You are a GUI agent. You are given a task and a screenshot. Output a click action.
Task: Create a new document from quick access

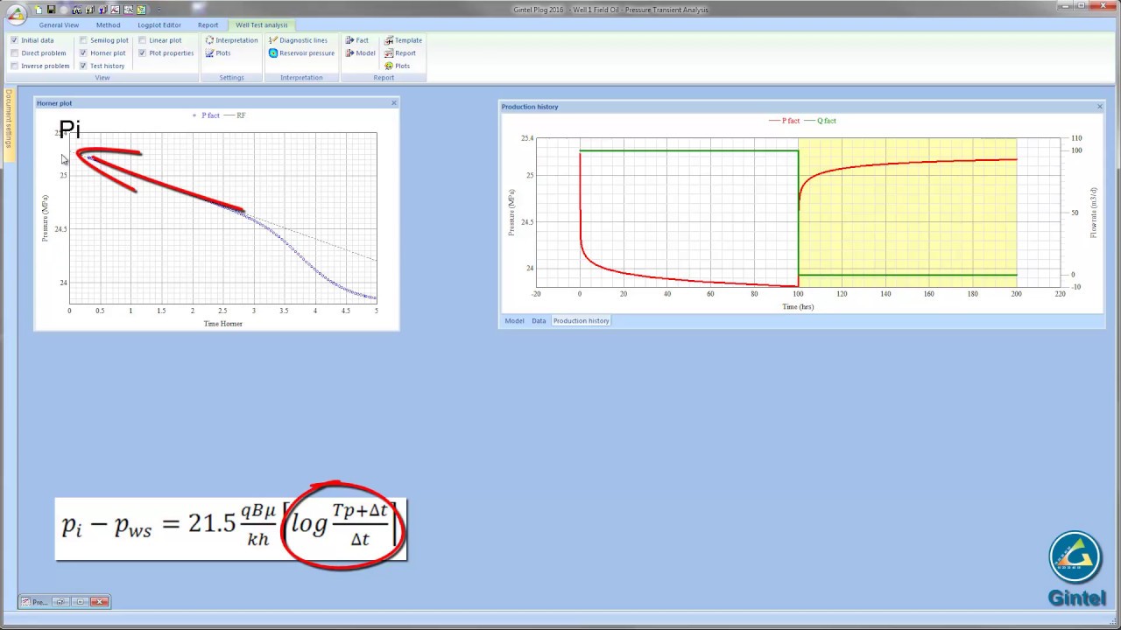pyautogui.click(x=39, y=10)
